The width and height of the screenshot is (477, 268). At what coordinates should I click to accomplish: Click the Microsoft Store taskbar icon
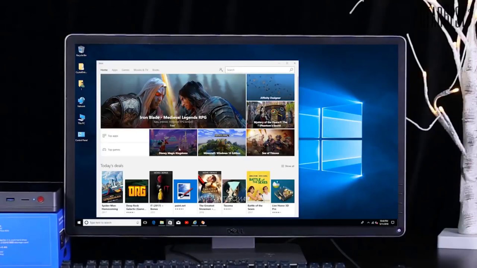point(170,223)
